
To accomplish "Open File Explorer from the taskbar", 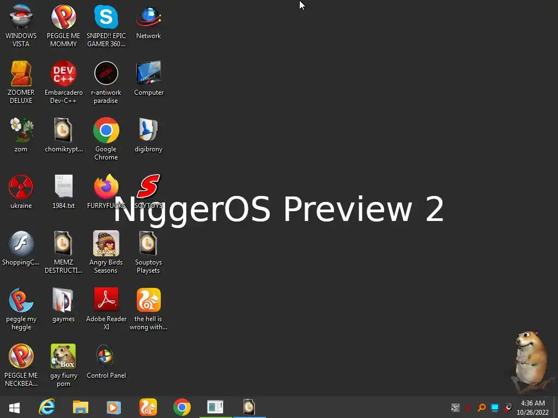I will click(x=81, y=407).
